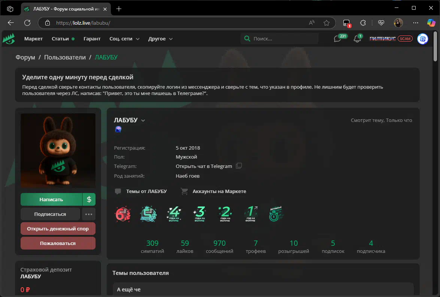
Task: Open the 7 трофеев counter
Action: (256, 247)
